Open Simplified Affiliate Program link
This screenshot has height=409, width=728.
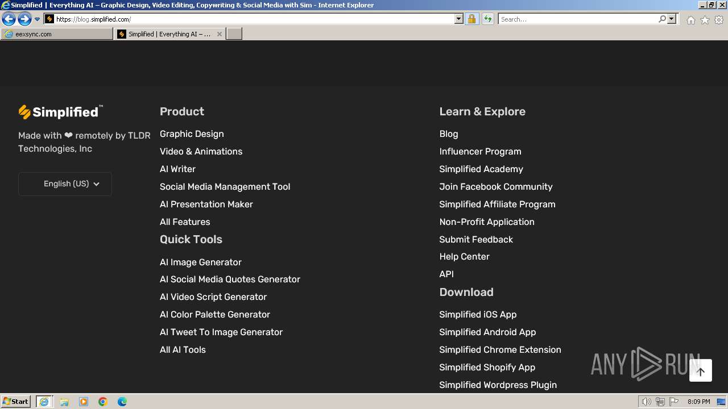(x=497, y=204)
